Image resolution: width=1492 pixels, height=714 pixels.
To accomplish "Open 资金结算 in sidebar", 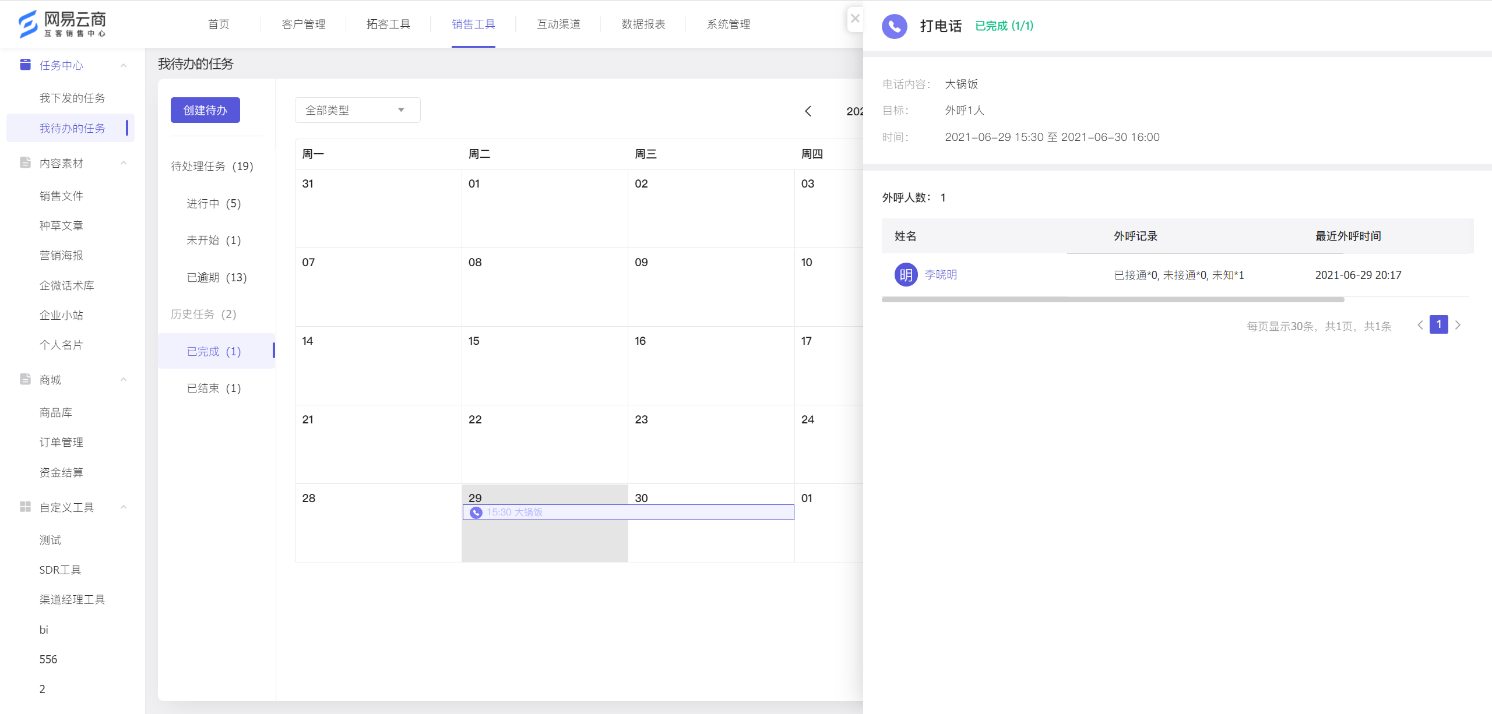I will click(x=61, y=472).
